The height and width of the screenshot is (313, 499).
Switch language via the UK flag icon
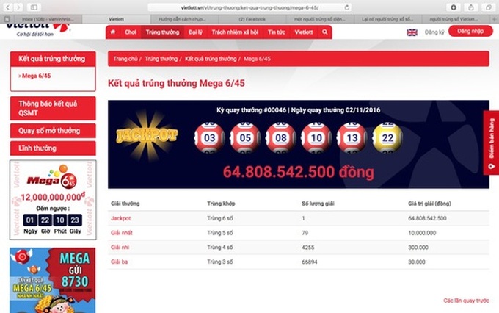click(412, 32)
